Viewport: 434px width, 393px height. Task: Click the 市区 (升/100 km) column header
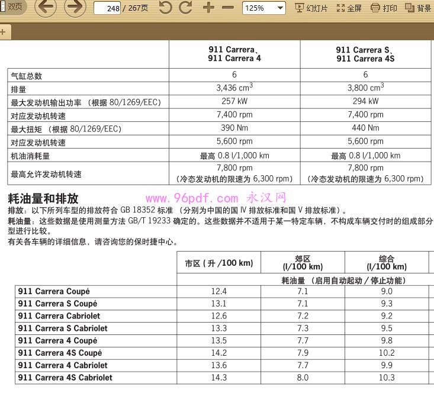coord(219,263)
